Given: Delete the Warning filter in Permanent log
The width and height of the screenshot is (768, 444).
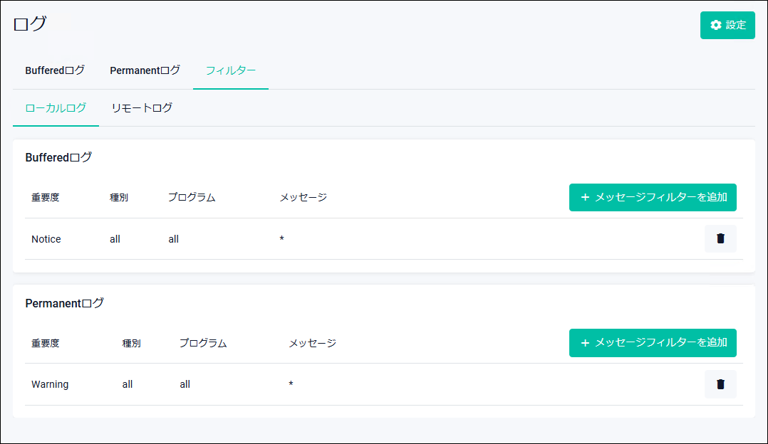Looking at the screenshot, I should [x=720, y=384].
